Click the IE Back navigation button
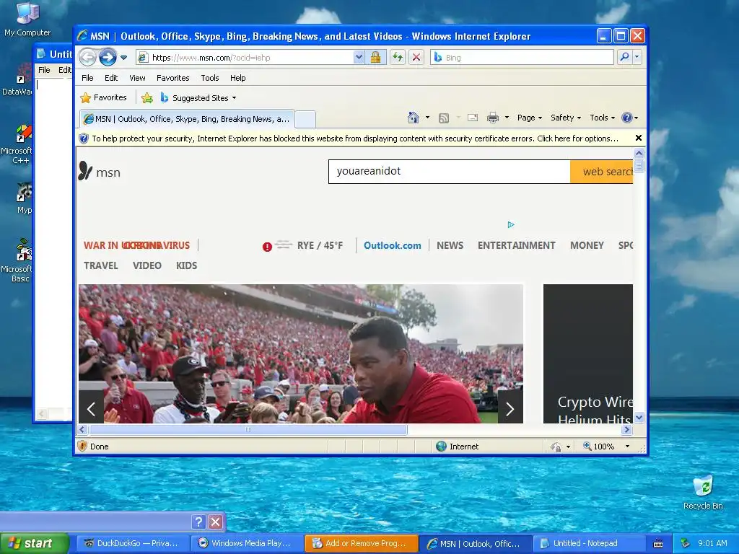Screen dimensions: 739x554 click(x=87, y=58)
